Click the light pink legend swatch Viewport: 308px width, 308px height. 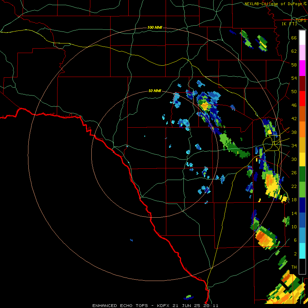click(302, 53)
